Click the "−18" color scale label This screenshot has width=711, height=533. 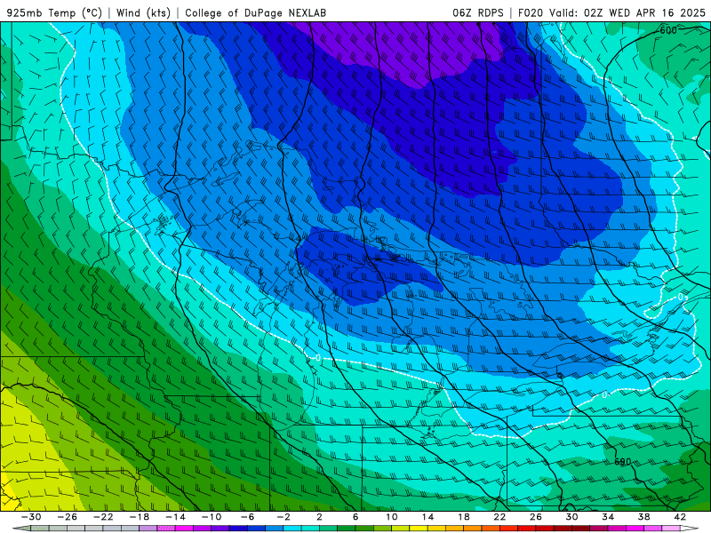pyautogui.click(x=140, y=517)
